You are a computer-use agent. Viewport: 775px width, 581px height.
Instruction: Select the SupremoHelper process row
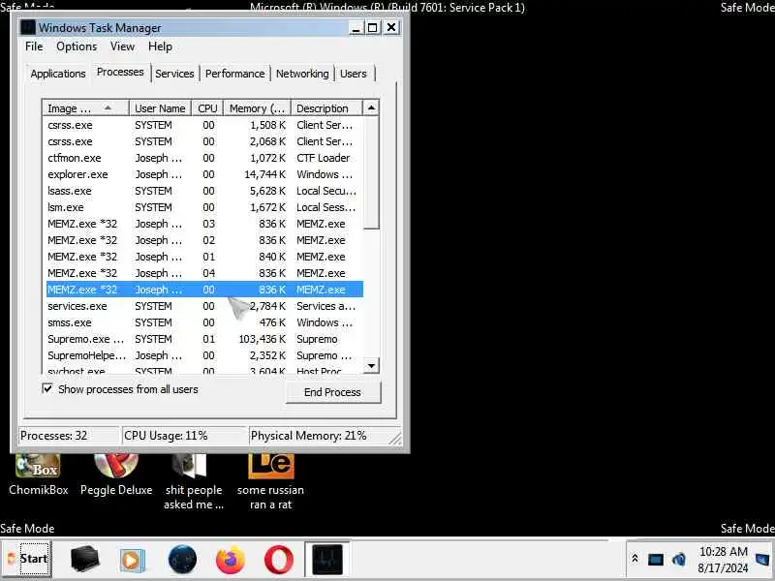tap(204, 355)
